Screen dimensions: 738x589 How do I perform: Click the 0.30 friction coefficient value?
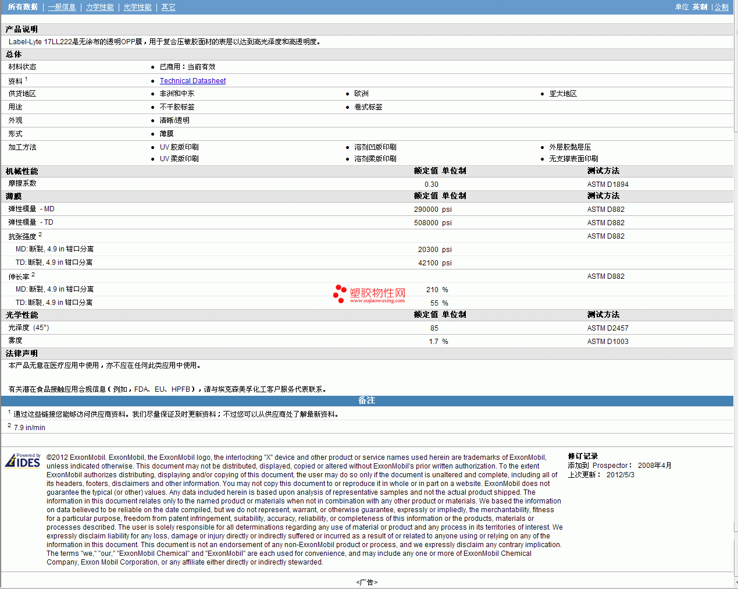432,184
